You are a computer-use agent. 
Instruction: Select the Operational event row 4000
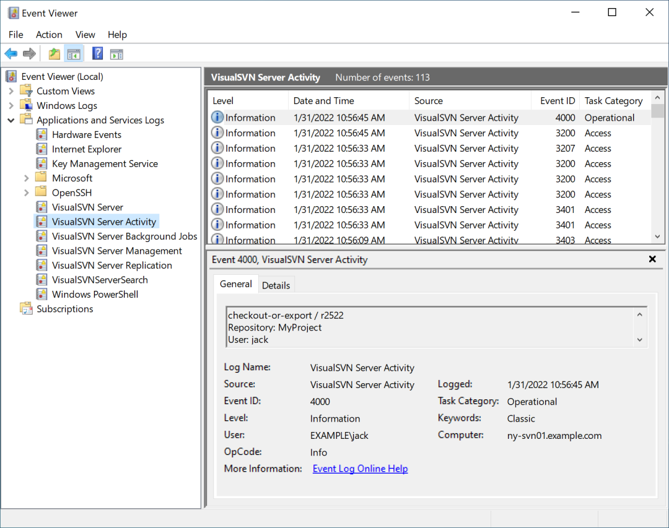pos(430,118)
